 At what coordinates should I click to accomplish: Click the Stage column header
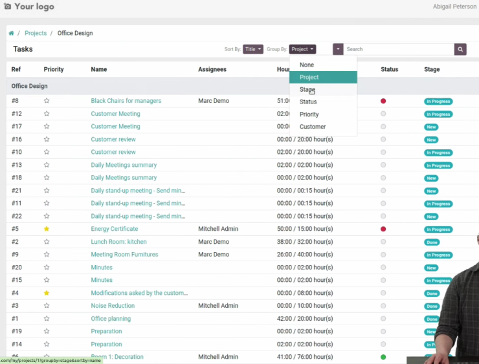[432, 69]
